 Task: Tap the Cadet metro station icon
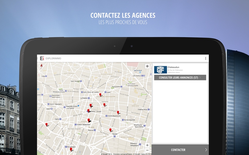(106, 92)
